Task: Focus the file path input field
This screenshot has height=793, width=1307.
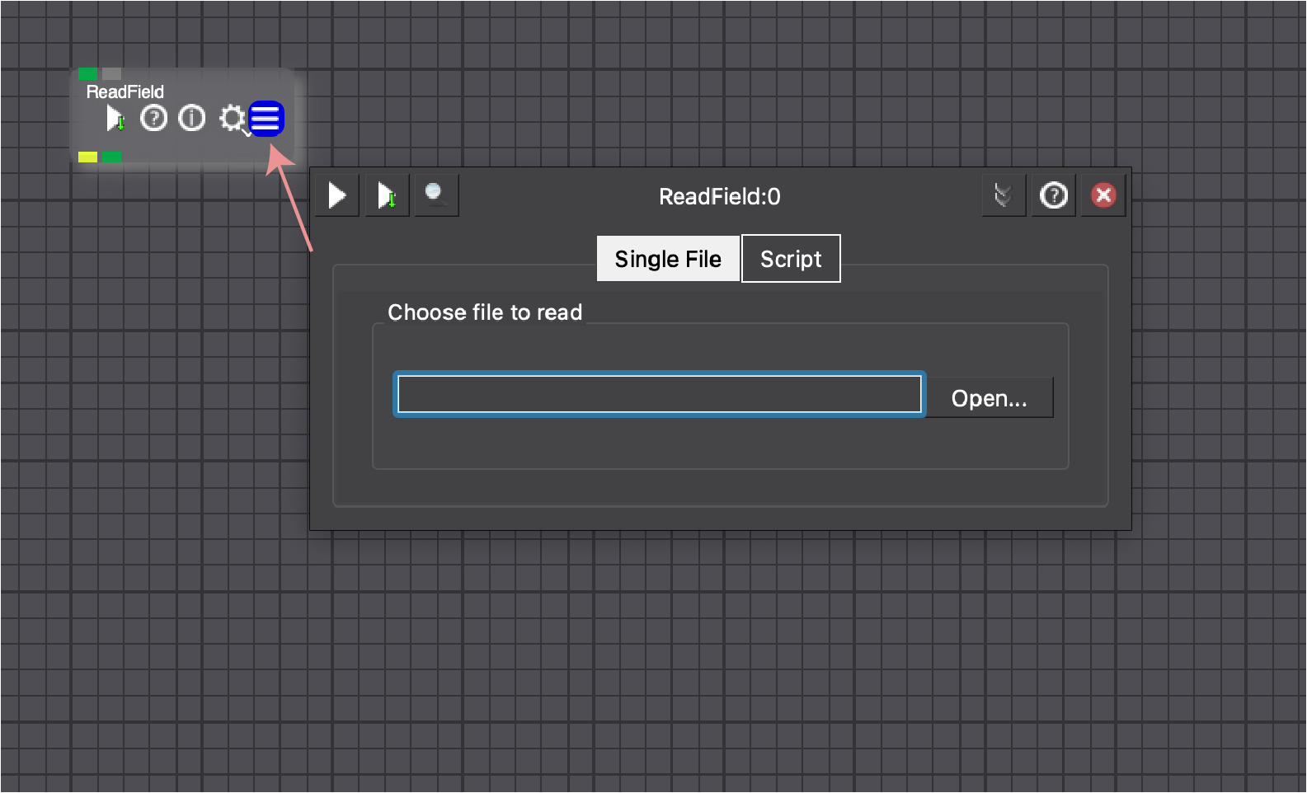Action: (x=659, y=394)
